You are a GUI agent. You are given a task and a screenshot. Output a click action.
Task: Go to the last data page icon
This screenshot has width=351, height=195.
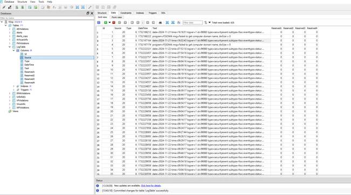153,22
